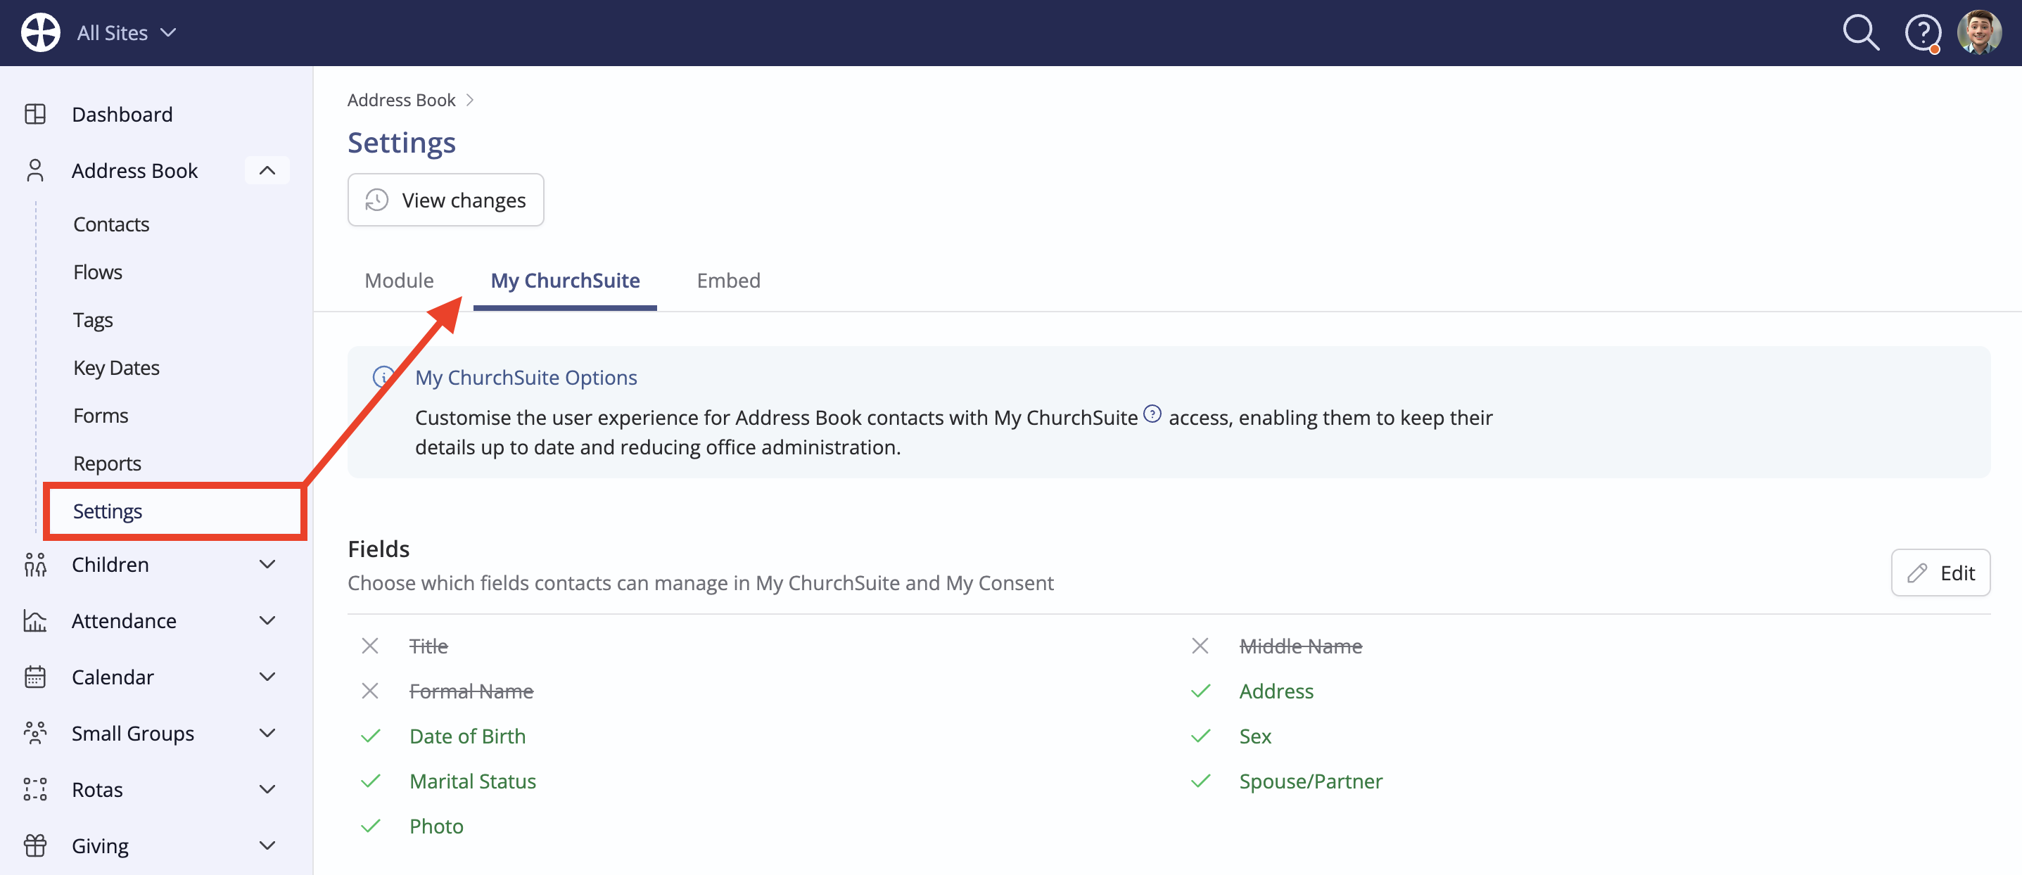Image resolution: width=2022 pixels, height=875 pixels.
Task: Click the Marital Status field label
Action: (x=473, y=781)
